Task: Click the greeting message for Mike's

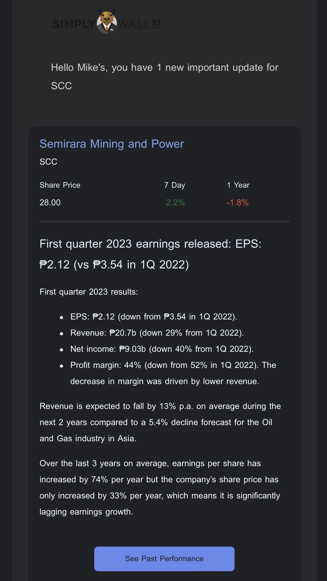Action: pyautogui.click(x=164, y=67)
